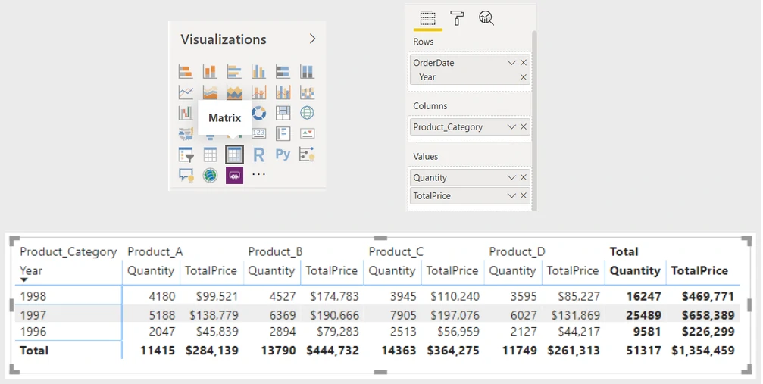Click the Product_A column header

[155, 251]
